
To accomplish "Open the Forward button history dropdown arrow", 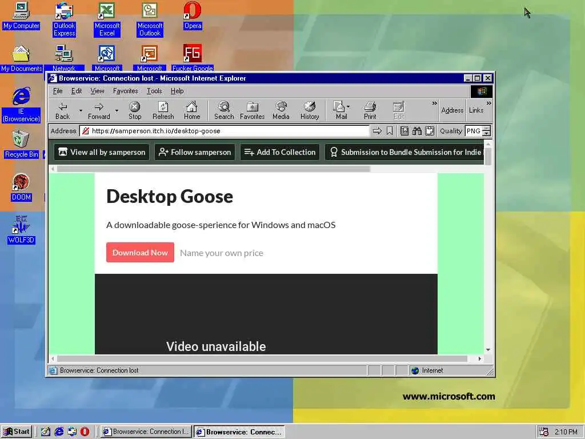I will [117, 111].
